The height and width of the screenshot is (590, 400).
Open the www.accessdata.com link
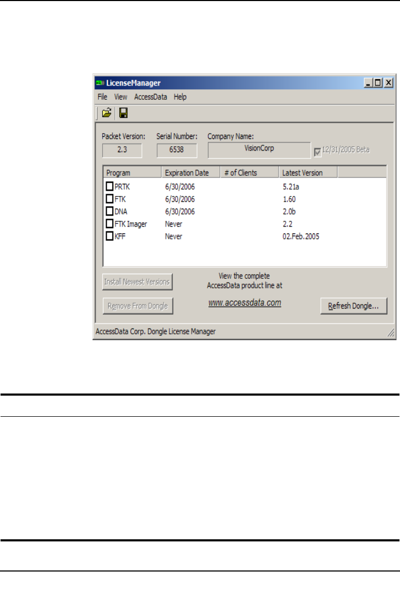(245, 303)
